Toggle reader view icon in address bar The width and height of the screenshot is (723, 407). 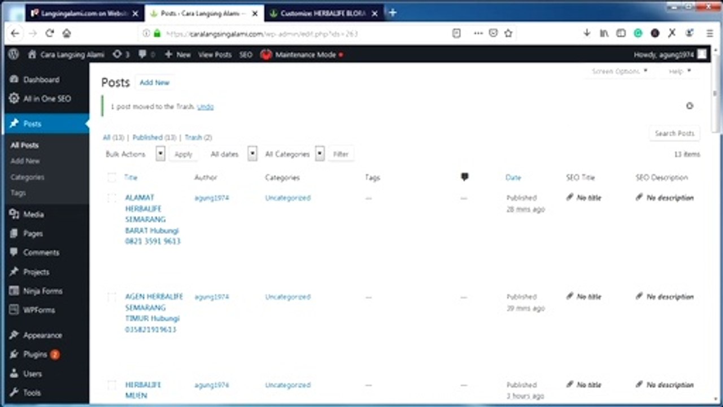click(x=456, y=34)
